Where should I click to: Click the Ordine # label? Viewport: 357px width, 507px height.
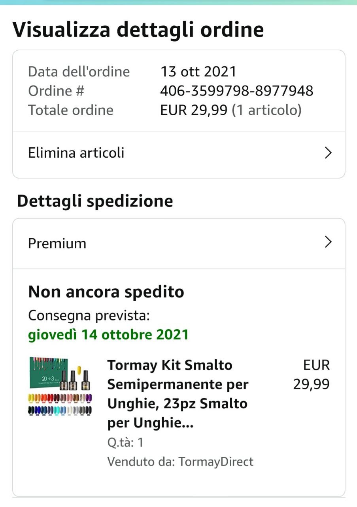click(56, 91)
